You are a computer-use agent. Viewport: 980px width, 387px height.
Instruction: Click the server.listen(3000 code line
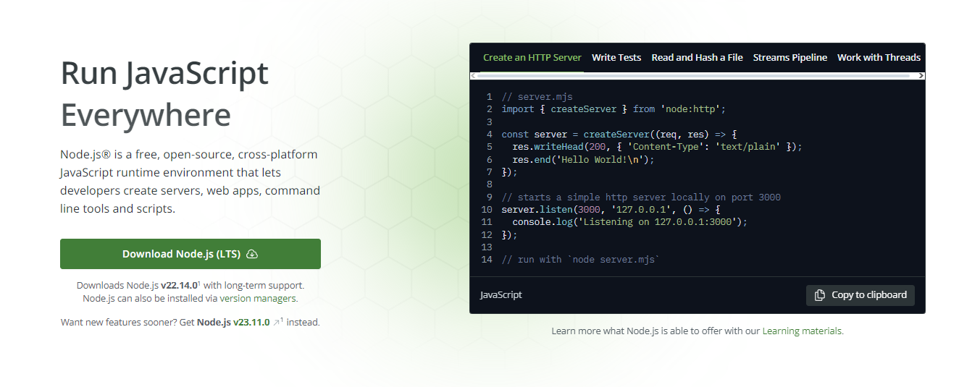click(x=611, y=210)
